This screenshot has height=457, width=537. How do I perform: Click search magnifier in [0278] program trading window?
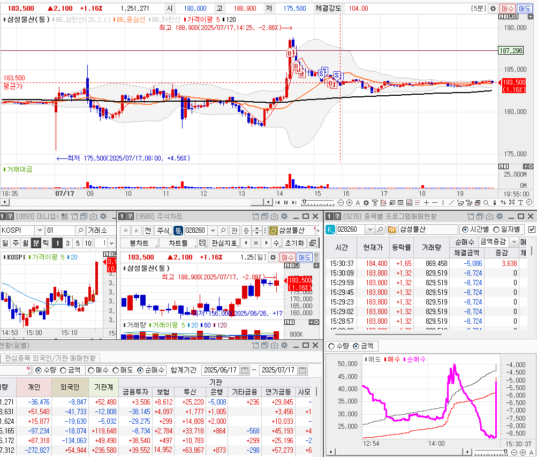pyautogui.click(x=380, y=230)
